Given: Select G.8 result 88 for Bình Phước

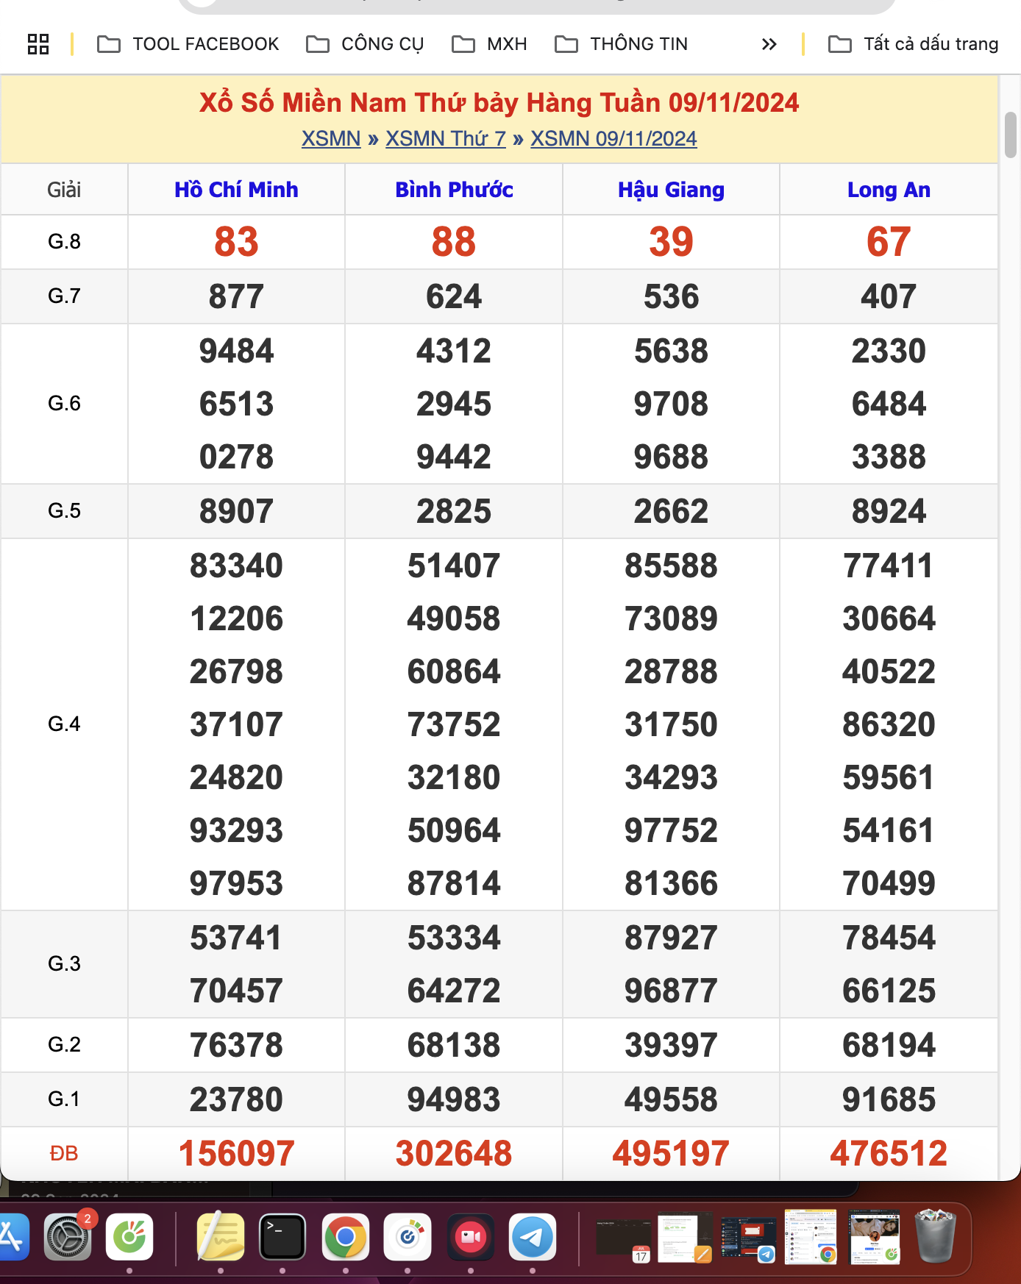Looking at the screenshot, I should click(454, 242).
